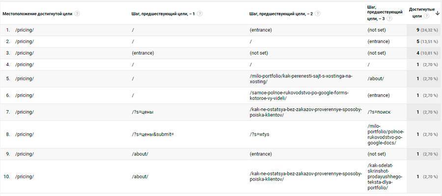Image resolution: width=442 pixels, height=196 pixels.
Task: Select the /?s=цены step in row 7
Action: pos(142,112)
